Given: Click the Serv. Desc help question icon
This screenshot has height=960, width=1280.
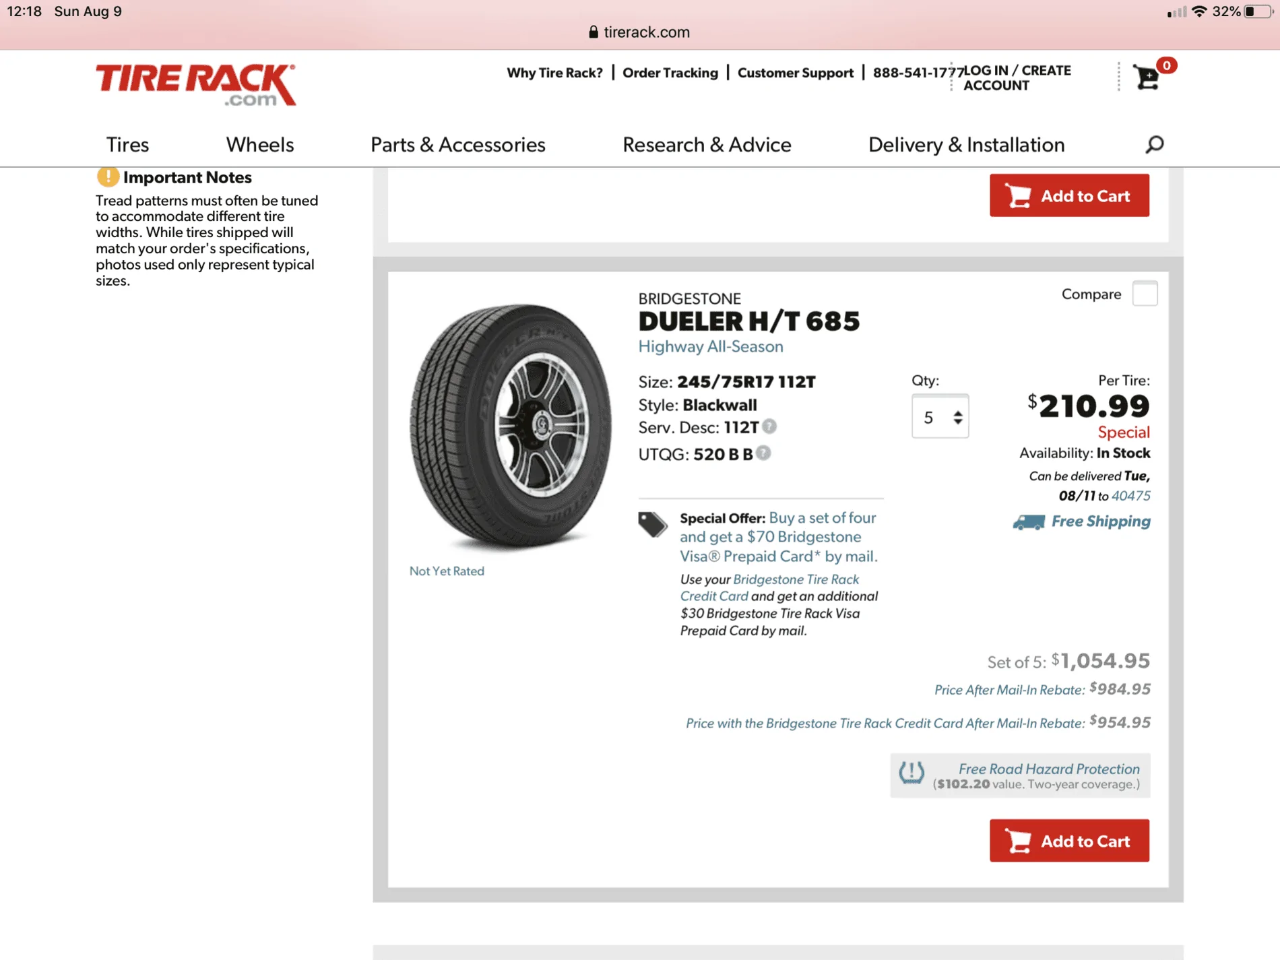Looking at the screenshot, I should (769, 426).
